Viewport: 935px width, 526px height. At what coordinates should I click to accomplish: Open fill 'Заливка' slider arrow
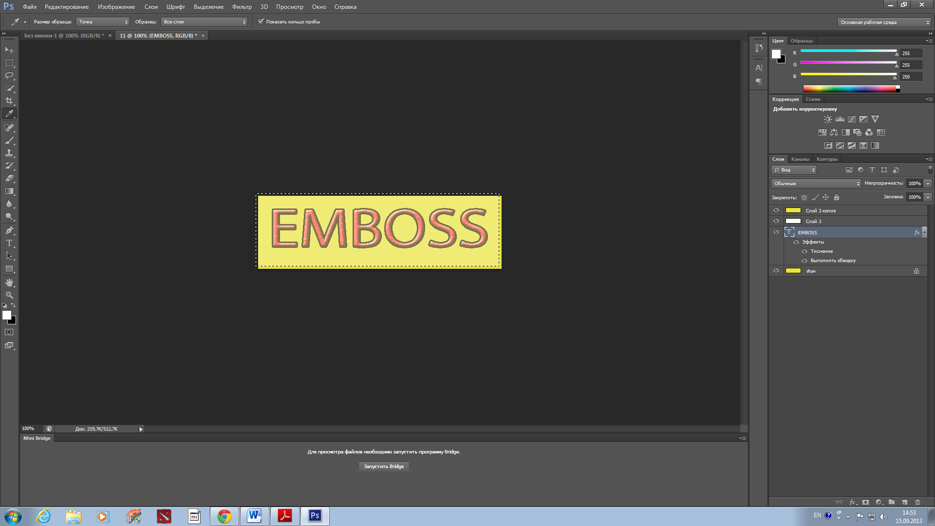[x=928, y=197]
